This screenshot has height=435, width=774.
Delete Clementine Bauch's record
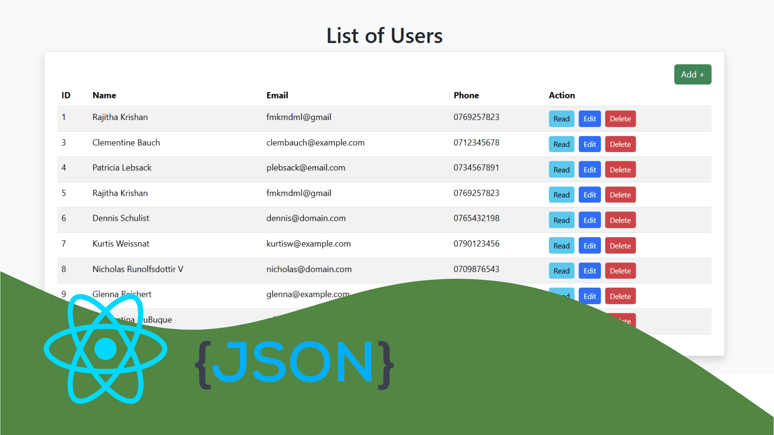click(x=620, y=144)
